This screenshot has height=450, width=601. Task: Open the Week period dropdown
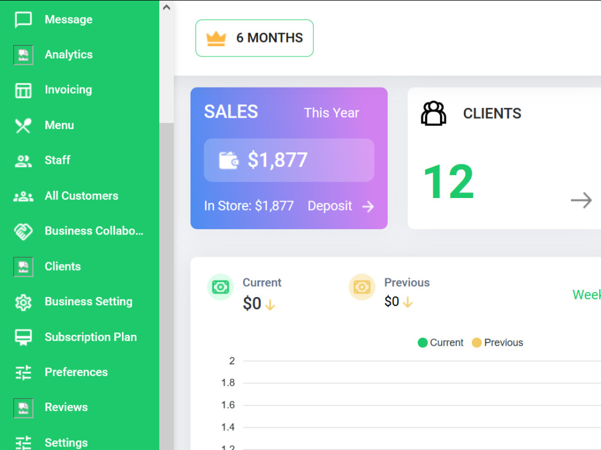click(587, 295)
